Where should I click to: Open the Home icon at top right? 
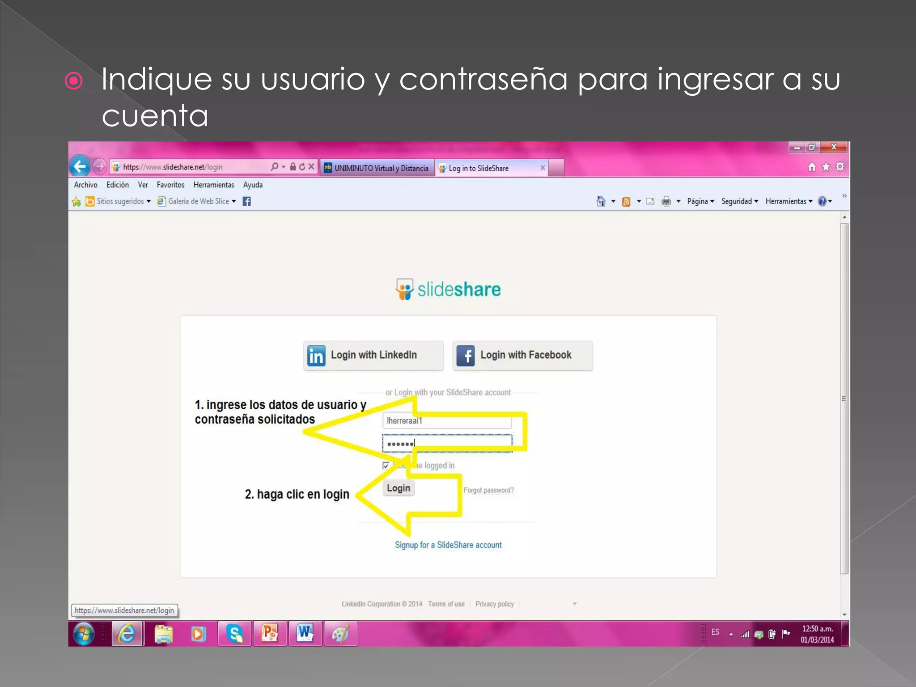click(x=812, y=167)
